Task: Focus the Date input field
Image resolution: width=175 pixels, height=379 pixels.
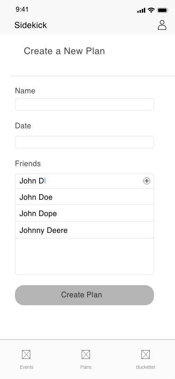Action: coord(84,142)
